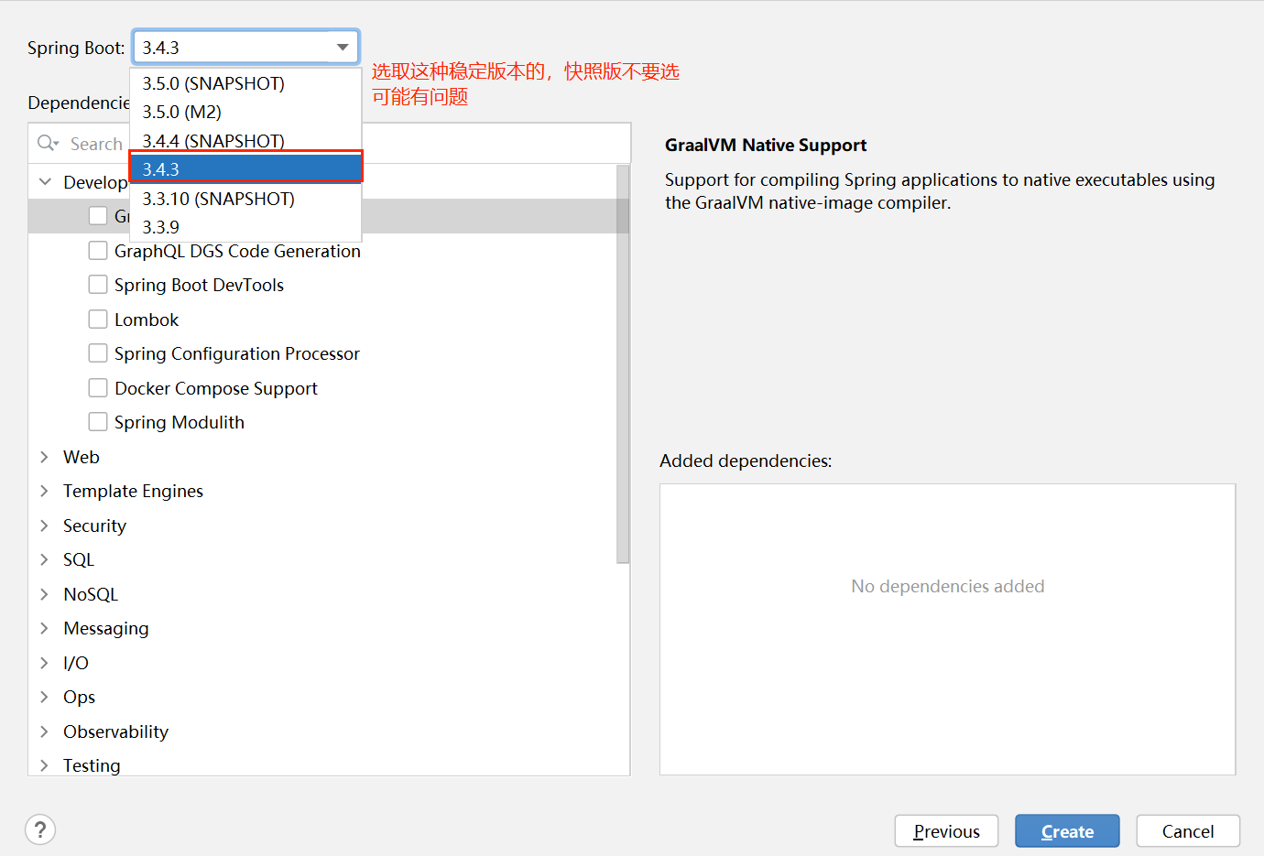Select version 3.5.0 (SNAPSHOT)

tap(245, 83)
